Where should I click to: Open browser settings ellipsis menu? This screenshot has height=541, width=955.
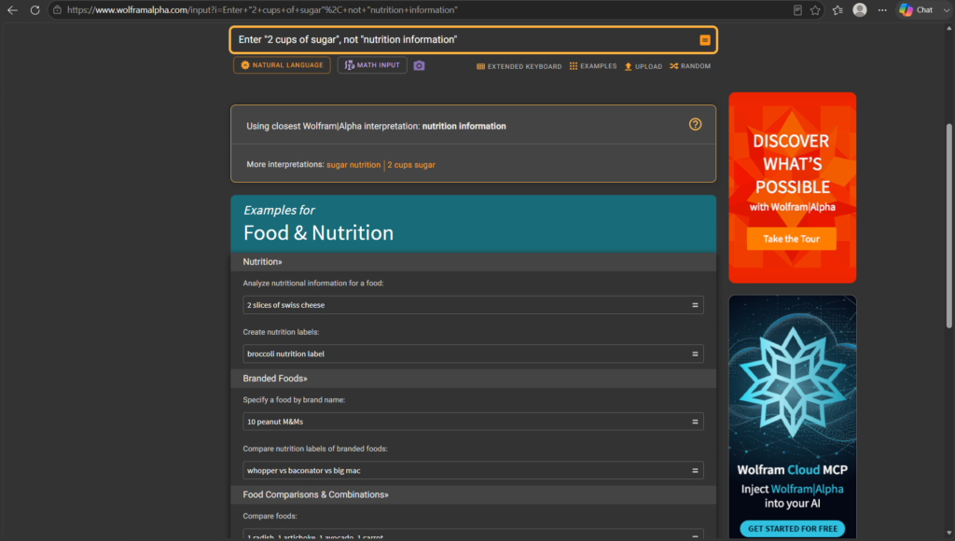(x=882, y=9)
